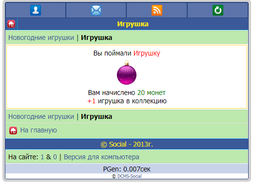The image size is (254, 189).
Task: Click the © Social - 2013г. footer
Action: point(127,144)
